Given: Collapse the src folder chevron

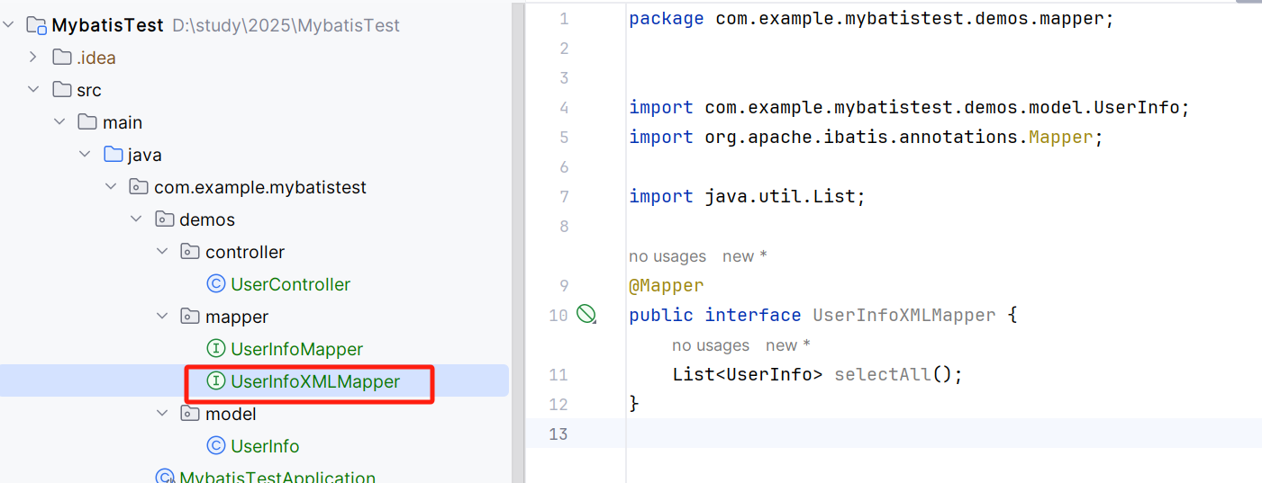Looking at the screenshot, I should pyautogui.click(x=33, y=90).
